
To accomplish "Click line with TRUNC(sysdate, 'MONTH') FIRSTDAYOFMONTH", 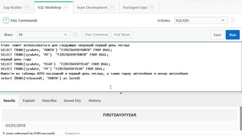I will tap(56, 50).
